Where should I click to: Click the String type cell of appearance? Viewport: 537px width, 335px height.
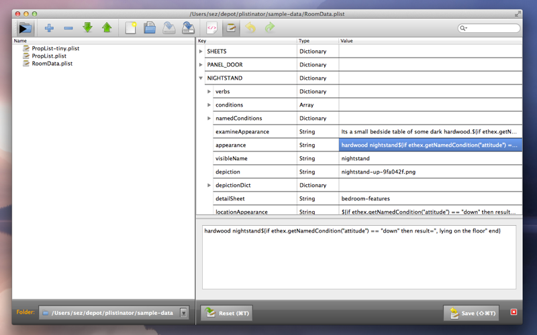(318, 145)
